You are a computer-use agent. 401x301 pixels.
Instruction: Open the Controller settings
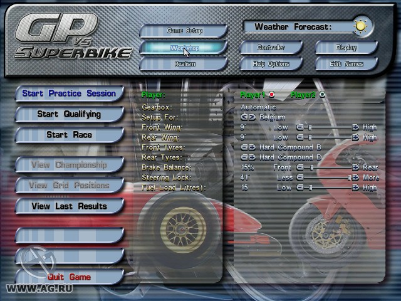[x=271, y=48]
